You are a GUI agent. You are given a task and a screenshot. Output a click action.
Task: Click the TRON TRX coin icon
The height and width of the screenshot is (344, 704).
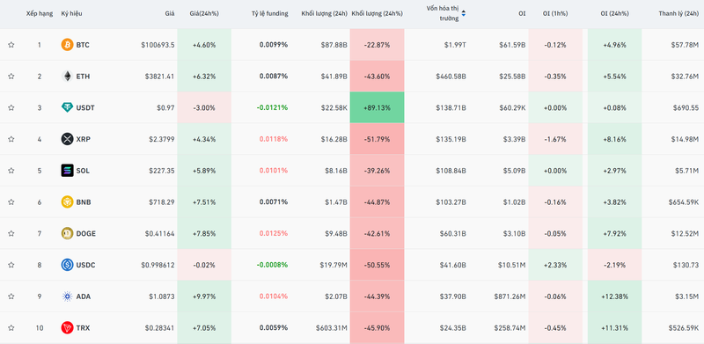coord(67,328)
